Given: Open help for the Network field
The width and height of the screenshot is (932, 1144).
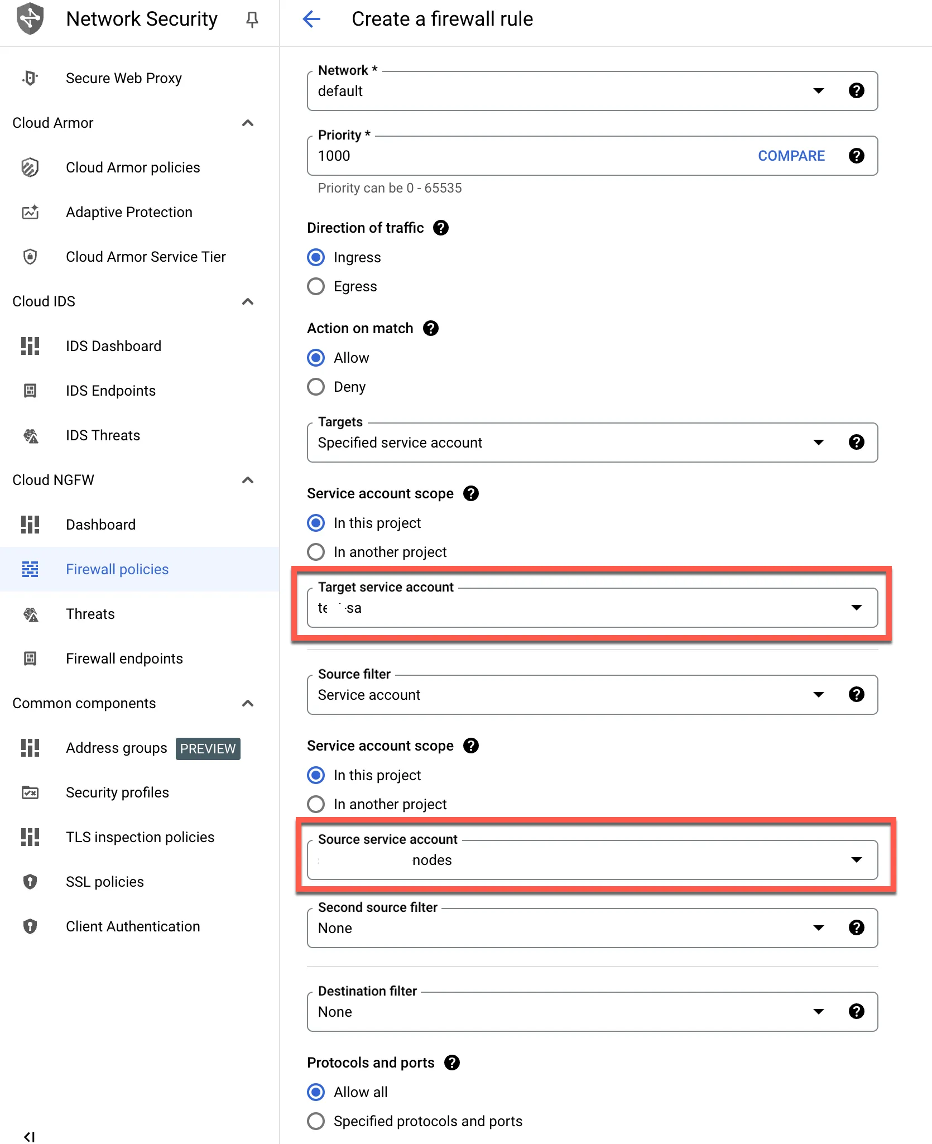Looking at the screenshot, I should (x=857, y=90).
